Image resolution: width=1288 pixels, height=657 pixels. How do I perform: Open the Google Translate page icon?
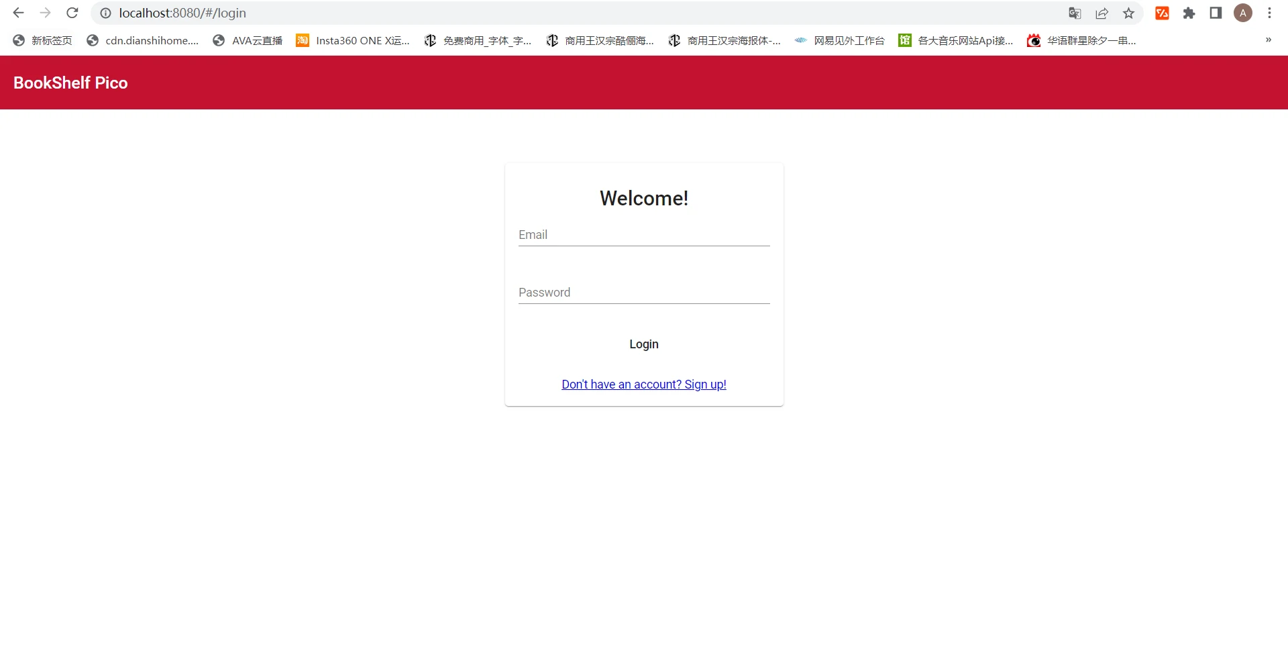pyautogui.click(x=1075, y=13)
